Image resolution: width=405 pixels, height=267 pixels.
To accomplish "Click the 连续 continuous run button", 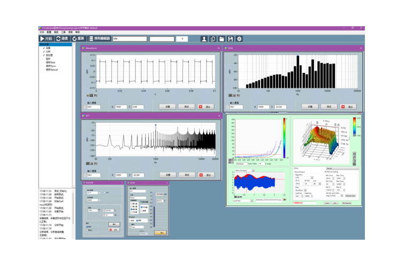I will coord(62,39).
